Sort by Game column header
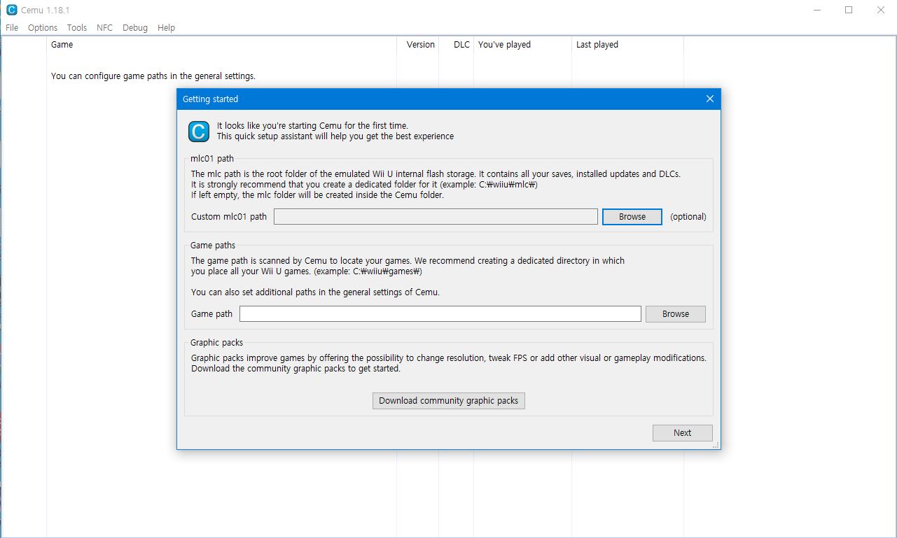This screenshot has height=538, width=897. coord(221,45)
